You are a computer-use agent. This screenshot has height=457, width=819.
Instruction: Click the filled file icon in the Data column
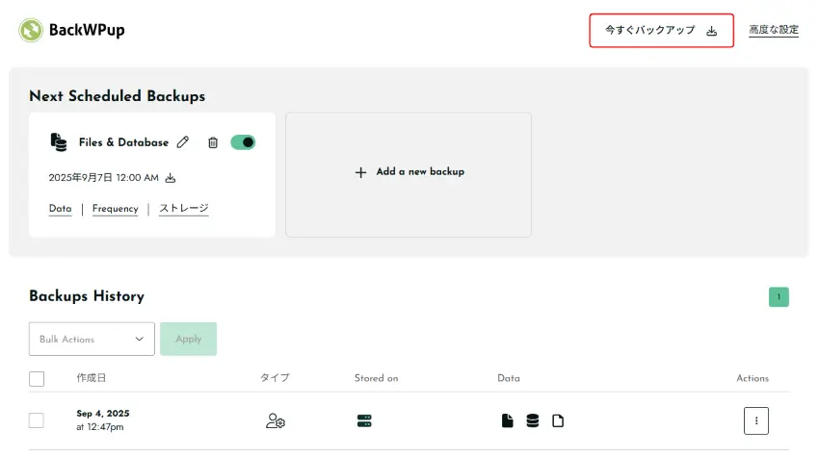pos(507,420)
